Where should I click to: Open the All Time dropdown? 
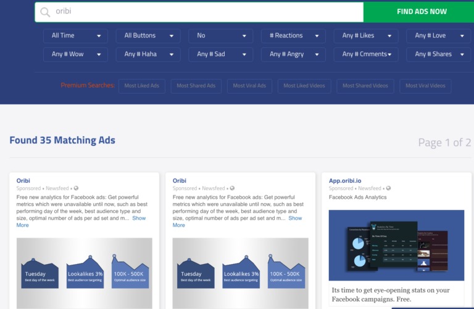(75, 36)
